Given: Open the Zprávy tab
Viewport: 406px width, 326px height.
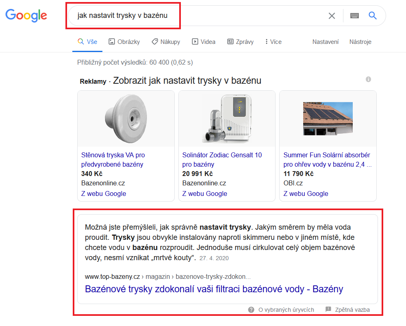Looking at the screenshot, I should (x=240, y=42).
